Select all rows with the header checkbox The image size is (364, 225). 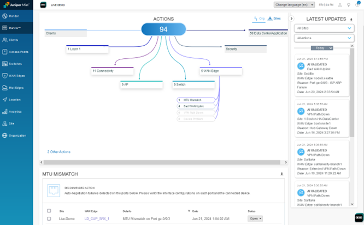pyautogui.click(x=49, y=211)
